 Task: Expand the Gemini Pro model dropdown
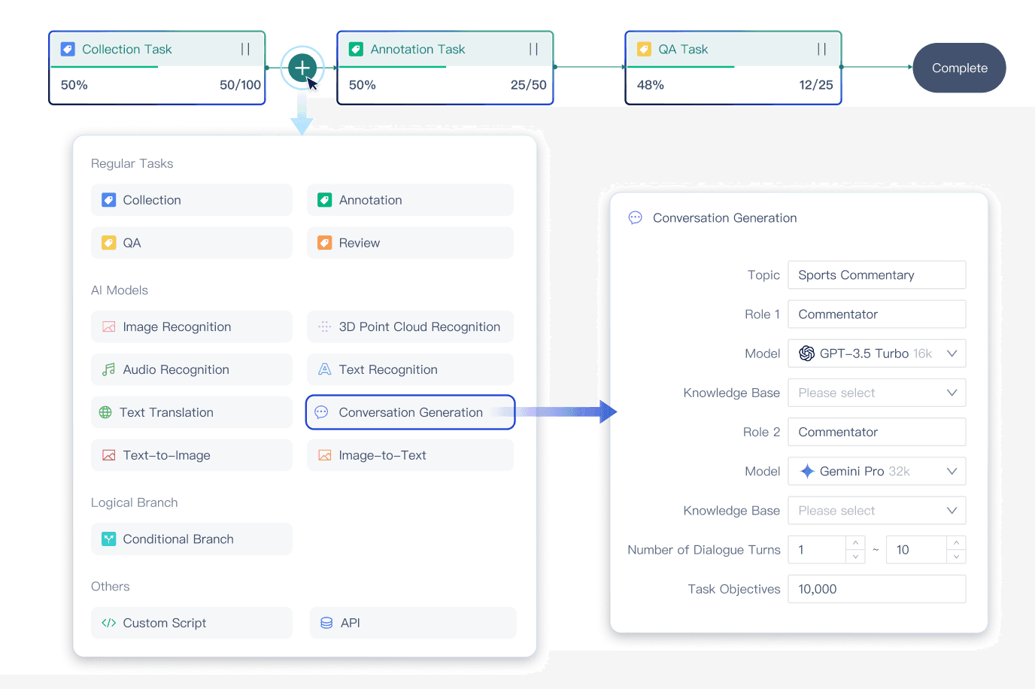pos(952,472)
